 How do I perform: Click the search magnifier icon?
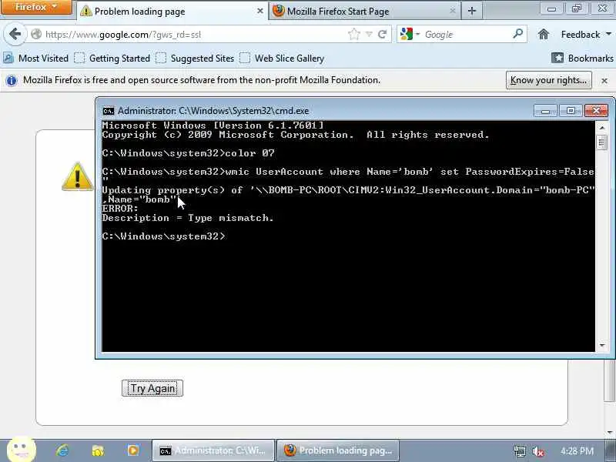(x=517, y=34)
